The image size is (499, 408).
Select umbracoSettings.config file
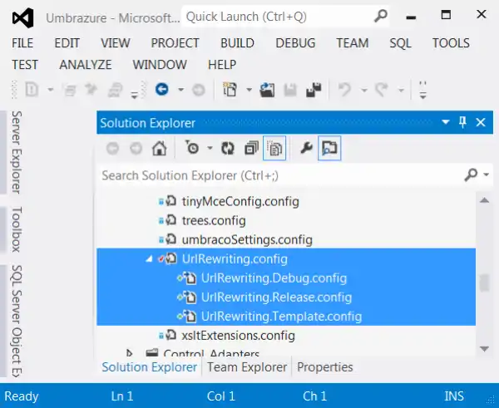pyautogui.click(x=247, y=240)
